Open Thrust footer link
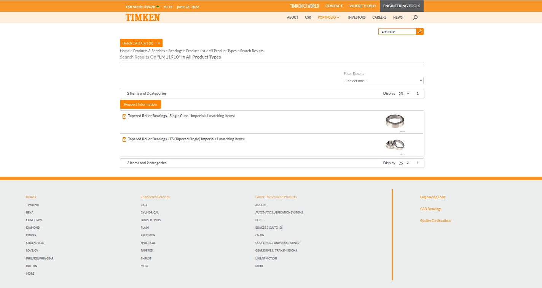Screen dimensions: 542x288 pos(146,258)
